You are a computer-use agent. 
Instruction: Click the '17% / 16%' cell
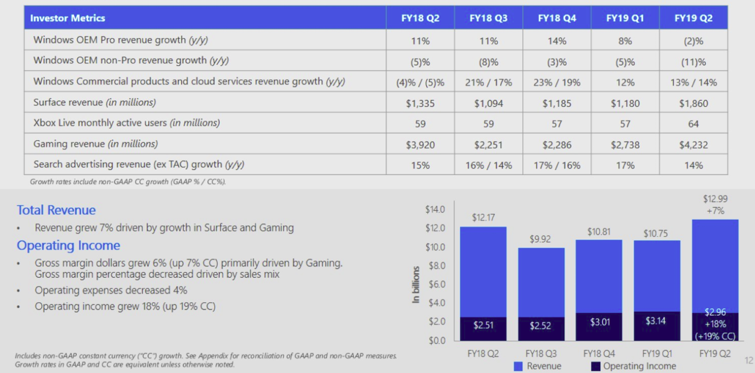[556, 166]
